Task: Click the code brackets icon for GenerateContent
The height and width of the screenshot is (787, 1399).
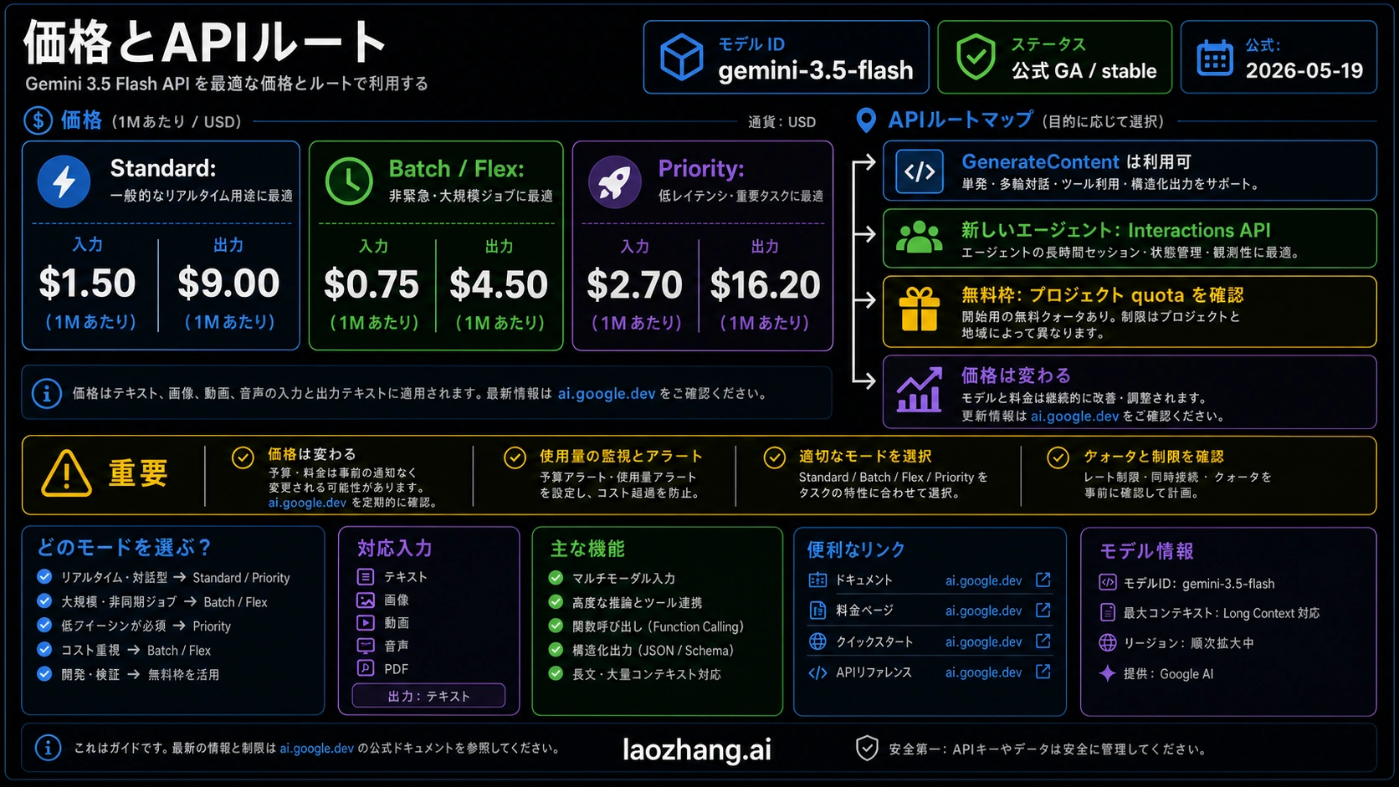Action: point(920,171)
